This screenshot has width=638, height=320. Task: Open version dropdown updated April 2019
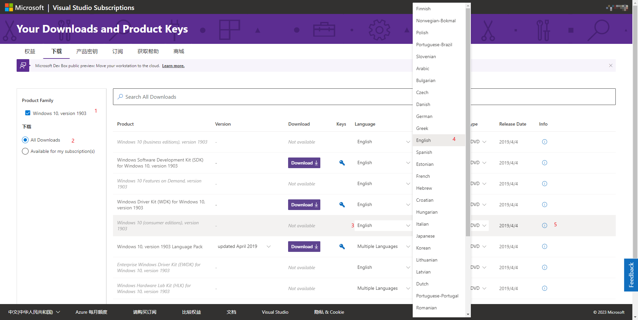point(244,247)
